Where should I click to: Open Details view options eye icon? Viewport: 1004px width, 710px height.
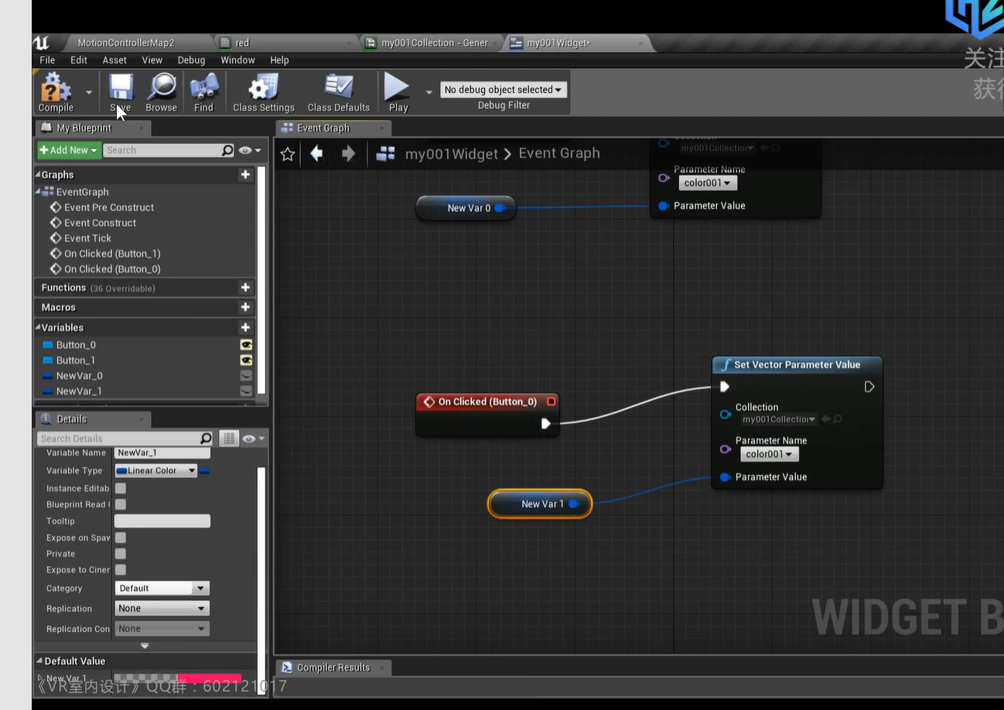(x=253, y=439)
